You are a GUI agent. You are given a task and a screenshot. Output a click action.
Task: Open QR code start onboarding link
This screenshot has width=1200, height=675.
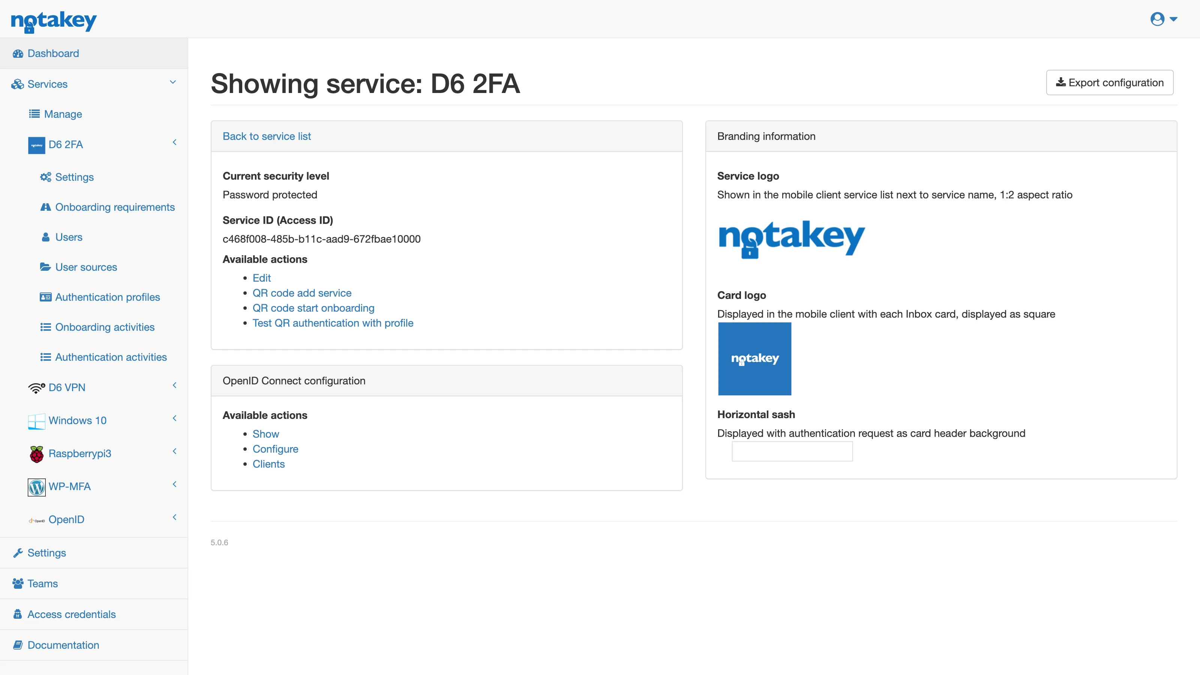(x=313, y=308)
